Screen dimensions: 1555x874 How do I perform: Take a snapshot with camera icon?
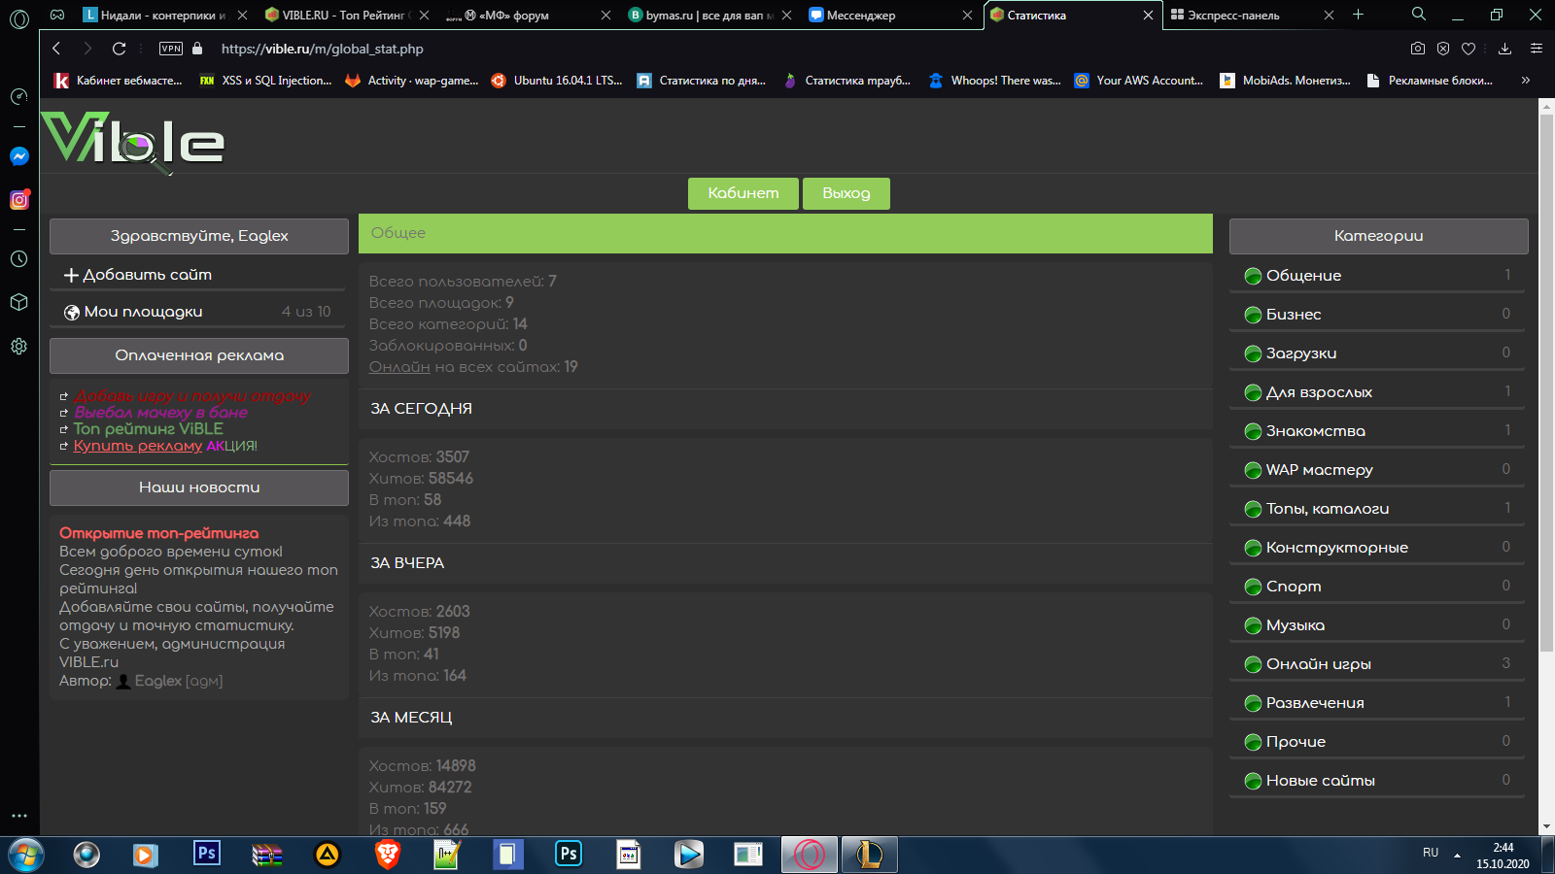pyautogui.click(x=1418, y=49)
